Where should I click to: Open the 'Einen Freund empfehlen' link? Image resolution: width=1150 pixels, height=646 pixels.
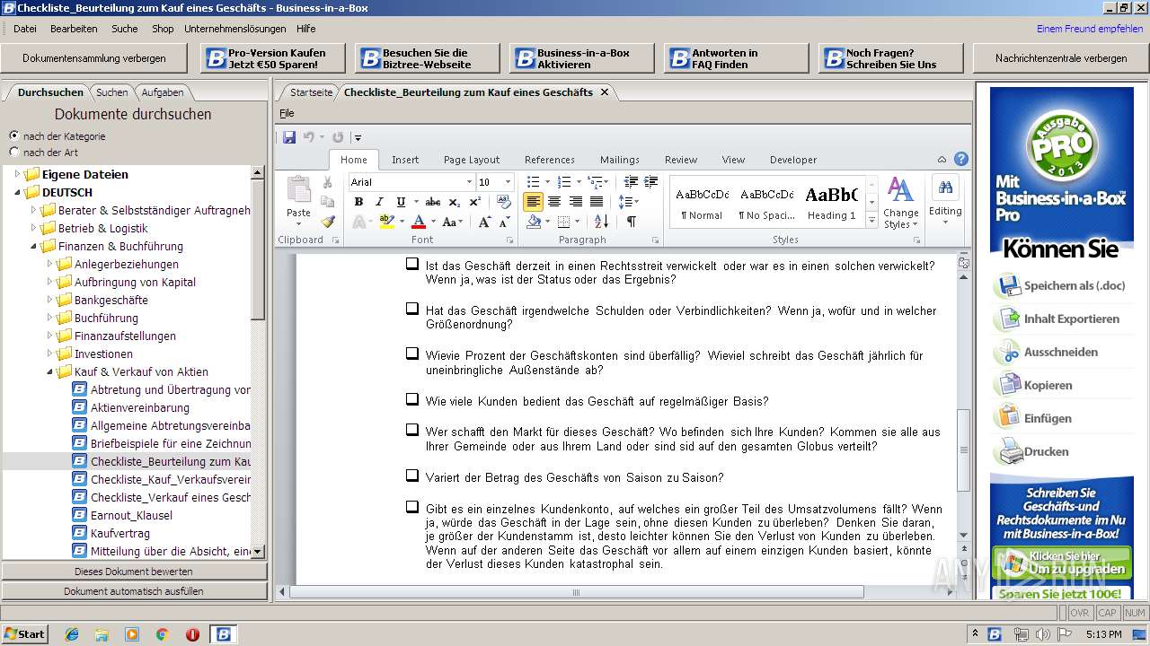click(x=1090, y=29)
